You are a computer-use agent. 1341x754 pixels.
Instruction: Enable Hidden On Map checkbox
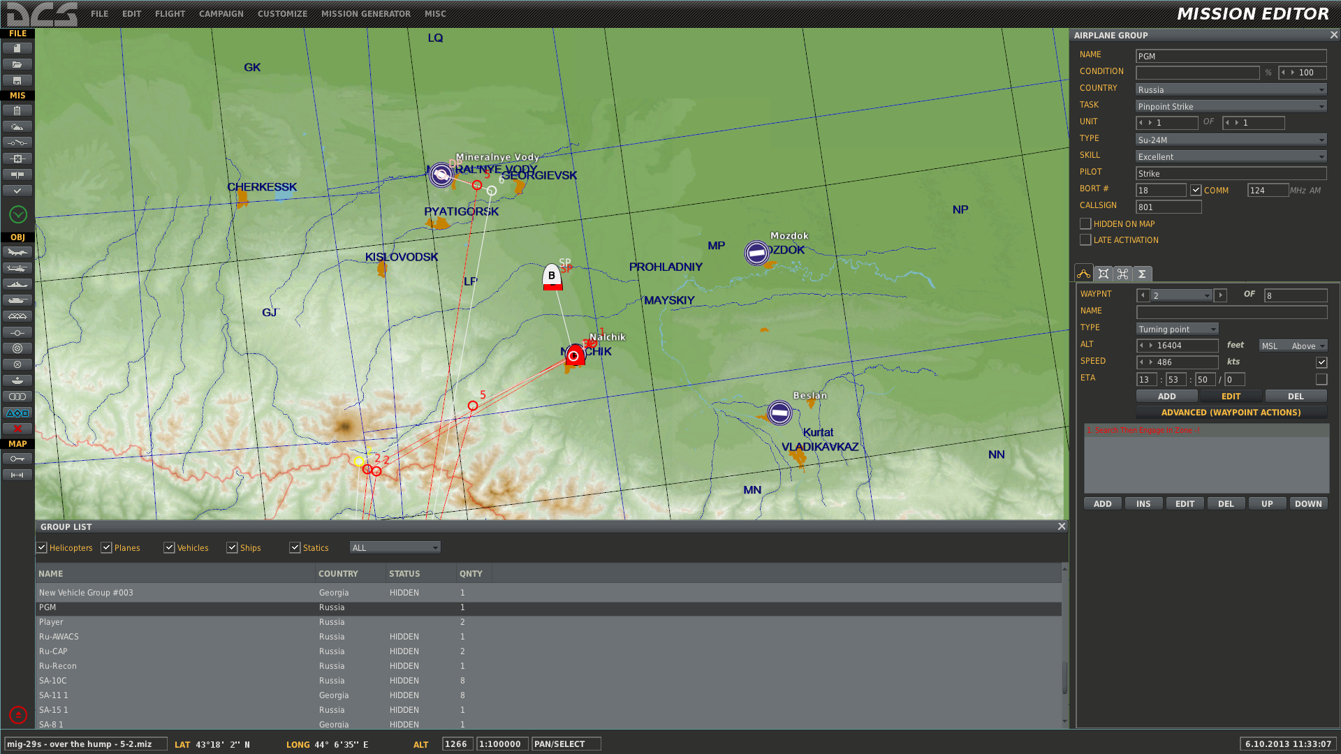coord(1085,223)
